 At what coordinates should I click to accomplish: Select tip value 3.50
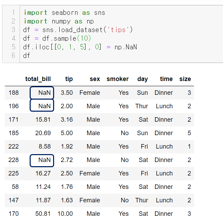tap(67, 93)
